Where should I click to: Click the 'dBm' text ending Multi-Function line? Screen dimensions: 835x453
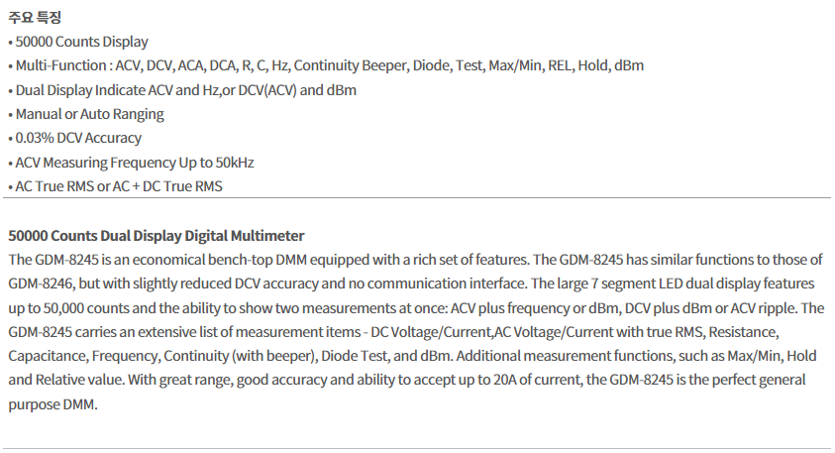629,65
